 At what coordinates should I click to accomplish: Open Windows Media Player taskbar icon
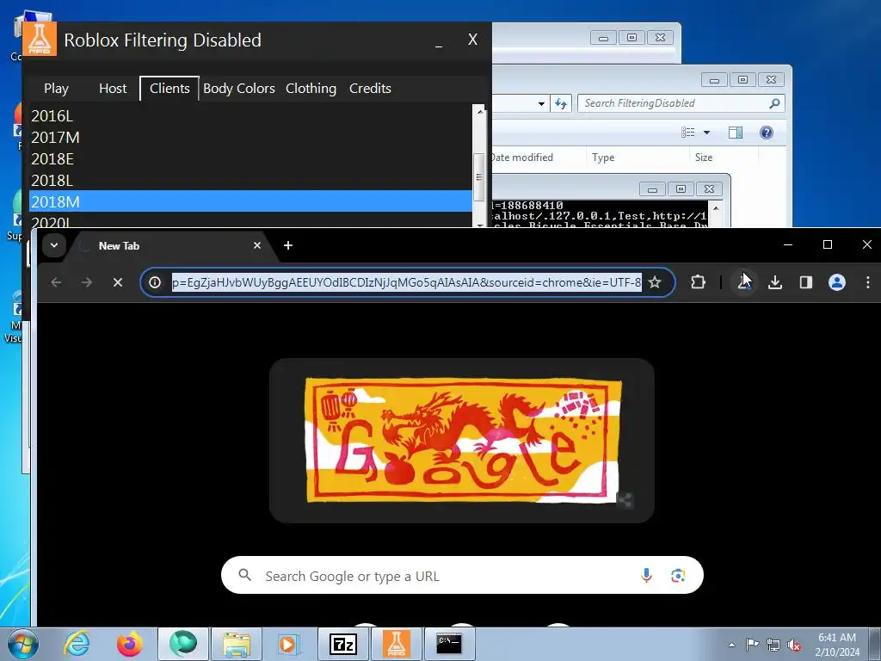point(289,644)
